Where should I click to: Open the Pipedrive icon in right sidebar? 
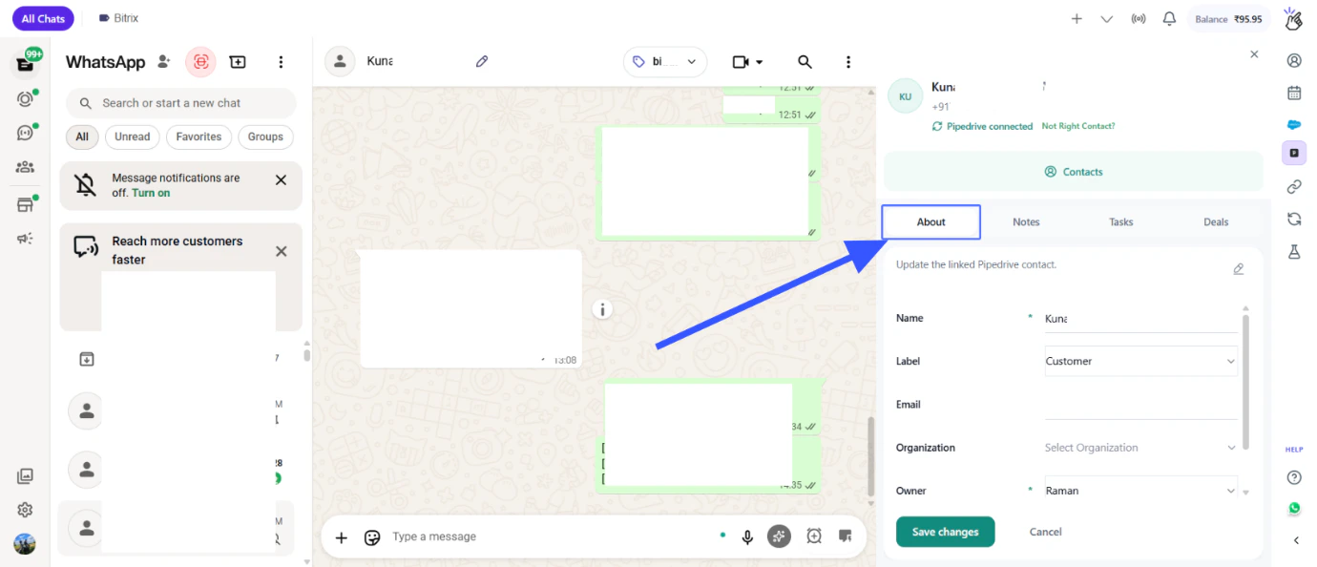click(1294, 153)
